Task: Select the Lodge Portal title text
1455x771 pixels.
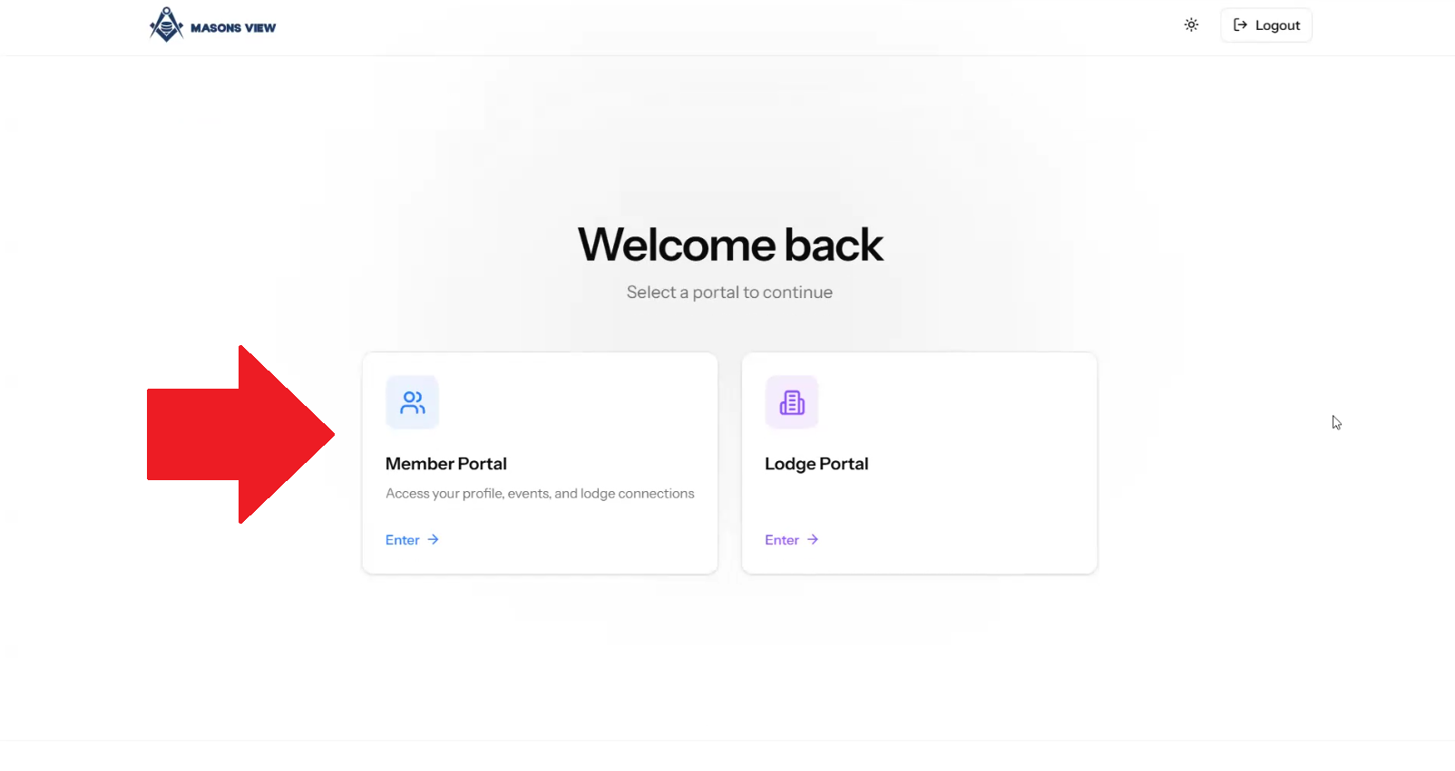Action: coord(816,464)
